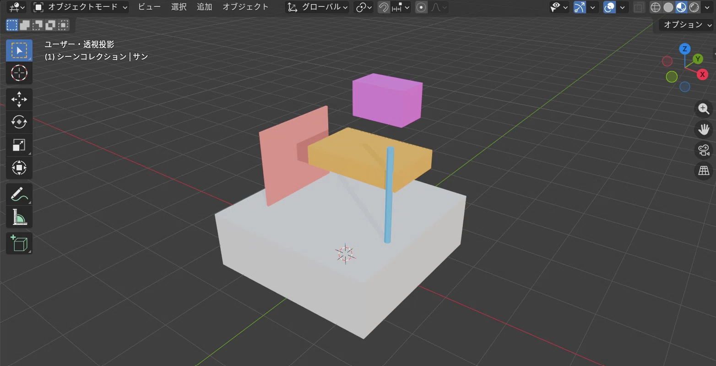716x366 pixels.
Task: Toggle X-ray mode
Action: (x=639, y=7)
